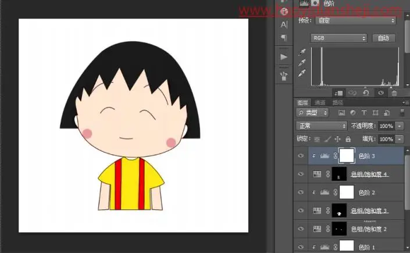The height and width of the screenshot is (253, 410).
Task: Select the gray point eyedropper in Levels
Action: click(x=302, y=63)
